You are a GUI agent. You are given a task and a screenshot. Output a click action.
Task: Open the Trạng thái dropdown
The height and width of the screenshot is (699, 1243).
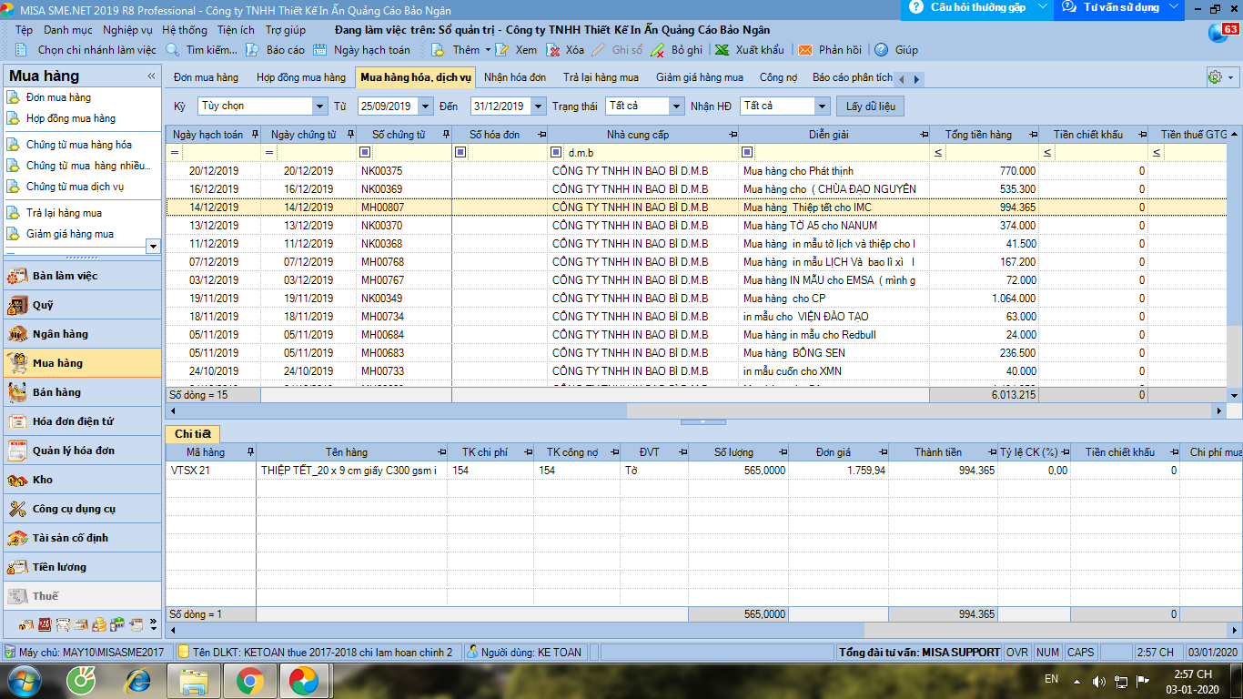tap(676, 106)
